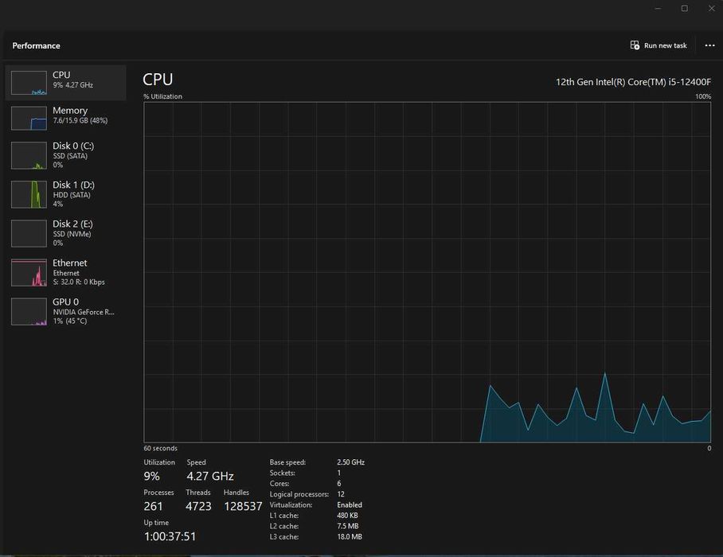The image size is (723, 557).
Task: Switch to Ethernet performance view
Action: [65, 272]
